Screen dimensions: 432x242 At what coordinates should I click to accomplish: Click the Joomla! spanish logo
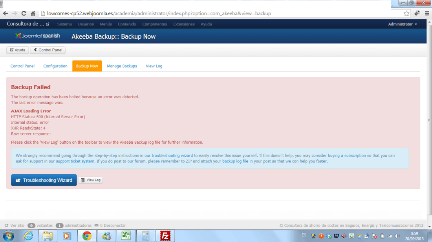(37, 36)
